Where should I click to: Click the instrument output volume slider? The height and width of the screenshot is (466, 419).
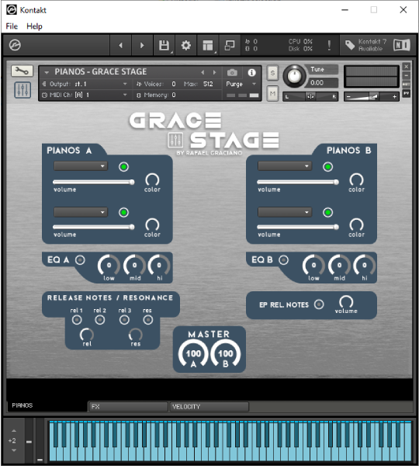pyautogui.click(x=372, y=96)
